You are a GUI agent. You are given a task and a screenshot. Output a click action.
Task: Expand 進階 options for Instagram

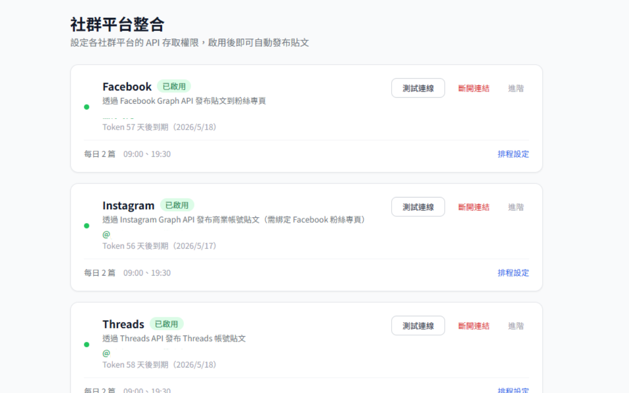point(516,207)
